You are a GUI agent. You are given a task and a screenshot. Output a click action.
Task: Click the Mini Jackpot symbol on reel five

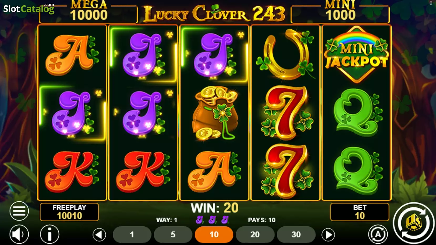pyautogui.click(x=356, y=55)
